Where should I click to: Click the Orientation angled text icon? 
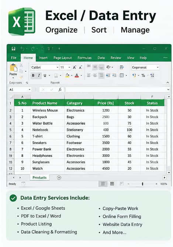pos(108,67)
